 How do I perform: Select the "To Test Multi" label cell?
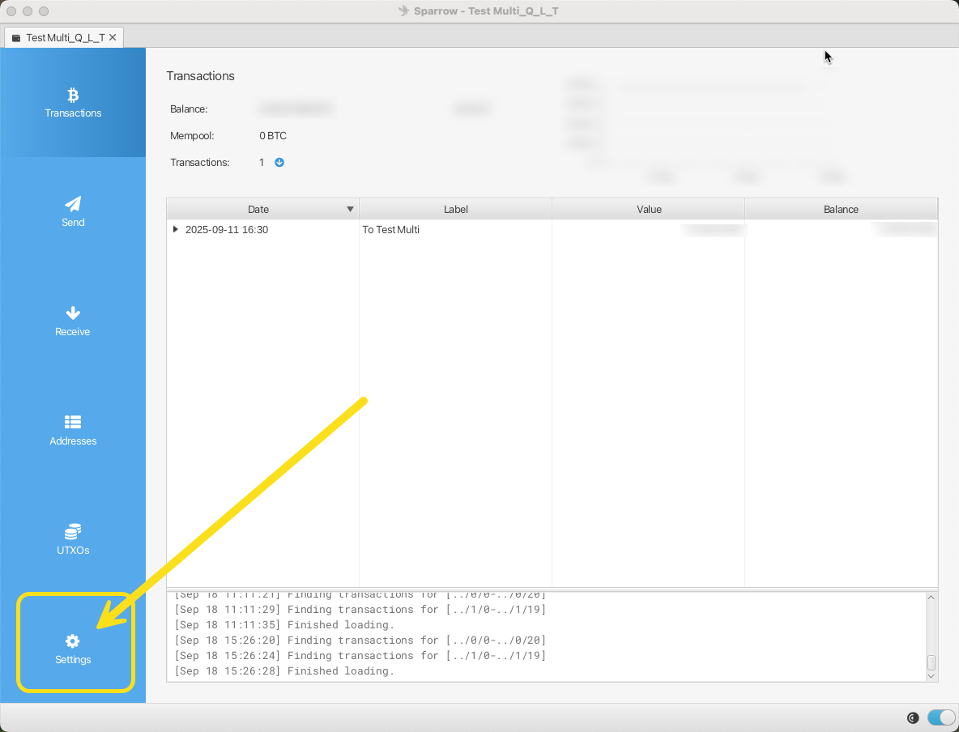tap(391, 230)
